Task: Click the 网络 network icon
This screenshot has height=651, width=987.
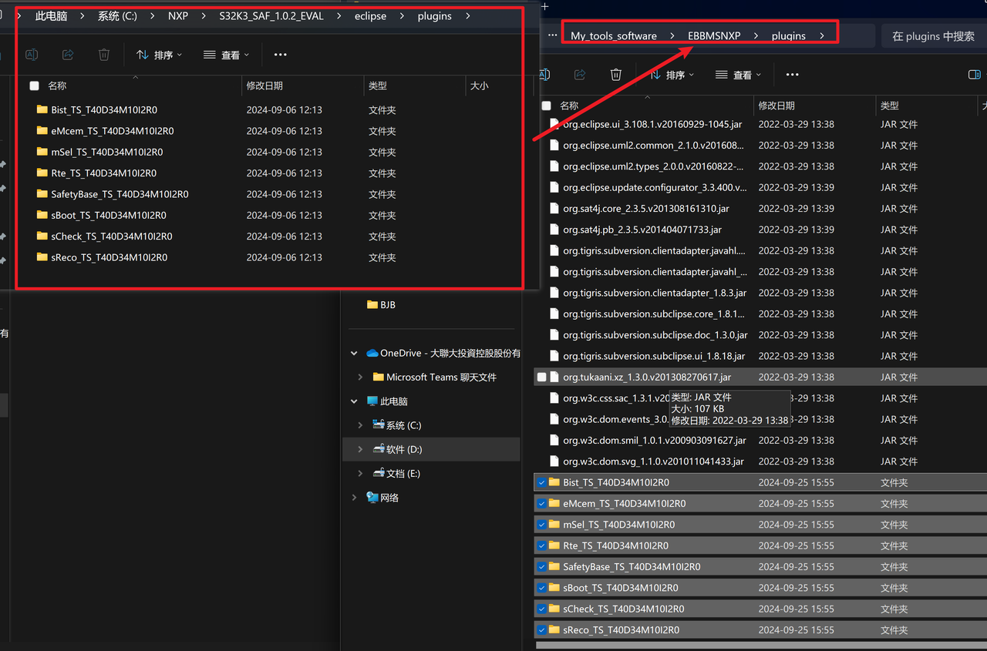Action: 372,498
